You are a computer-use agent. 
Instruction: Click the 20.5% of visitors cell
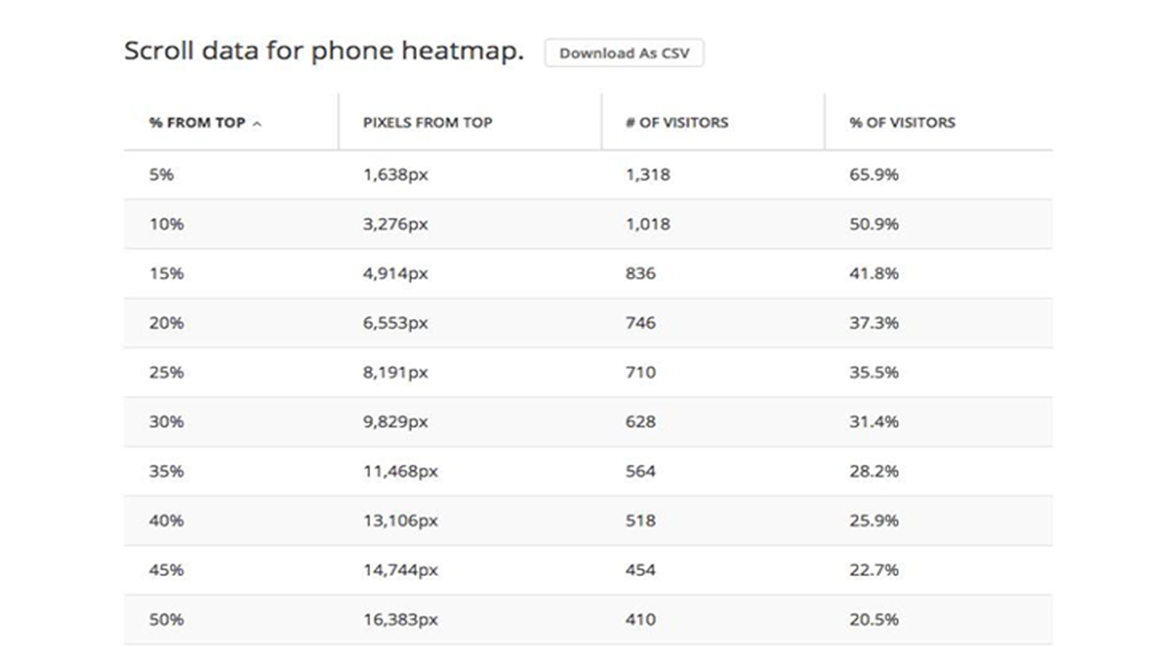[x=873, y=619]
